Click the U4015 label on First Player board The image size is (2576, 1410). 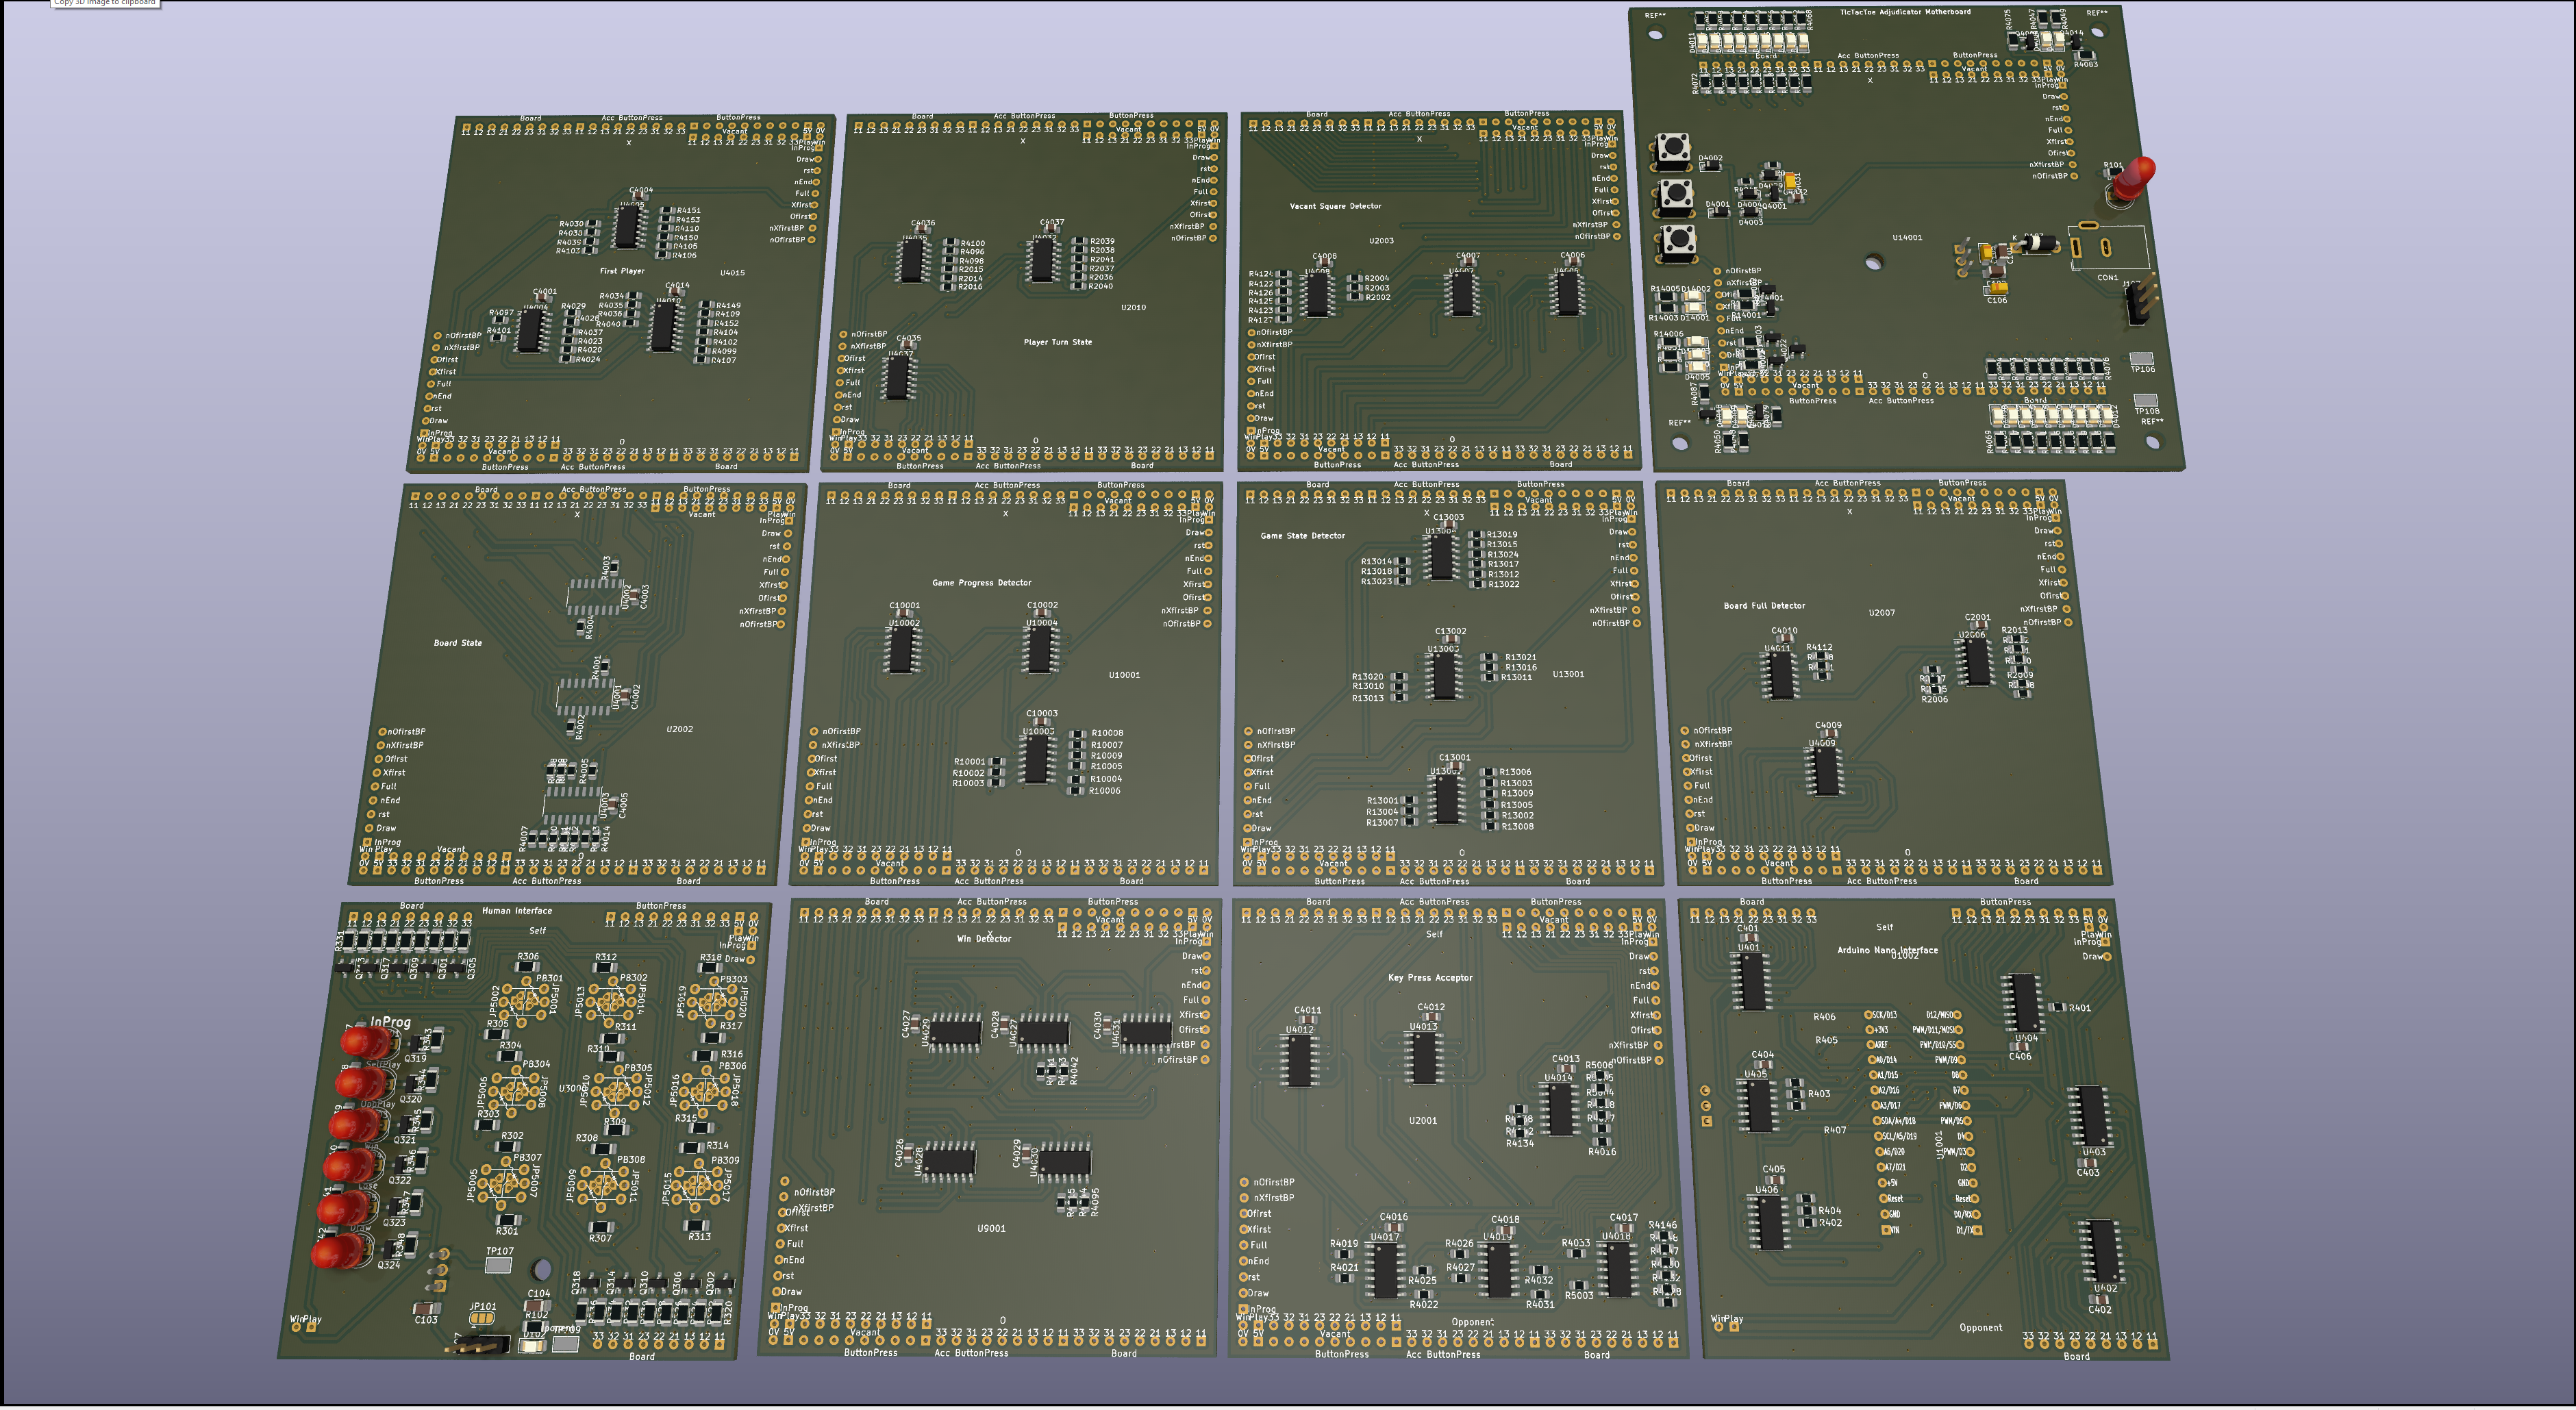732,272
